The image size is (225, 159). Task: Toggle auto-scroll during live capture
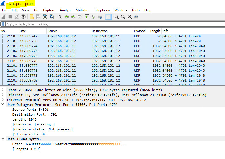[x=100, y=17]
